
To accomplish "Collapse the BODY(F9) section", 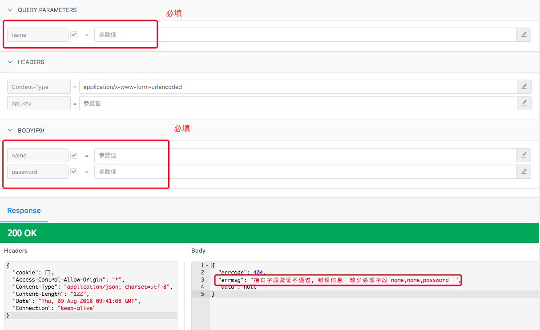I will pyautogui.click(x=10, y=130).
